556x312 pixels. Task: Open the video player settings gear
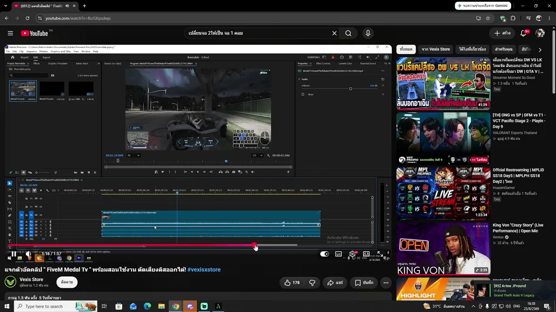[352, 254]
